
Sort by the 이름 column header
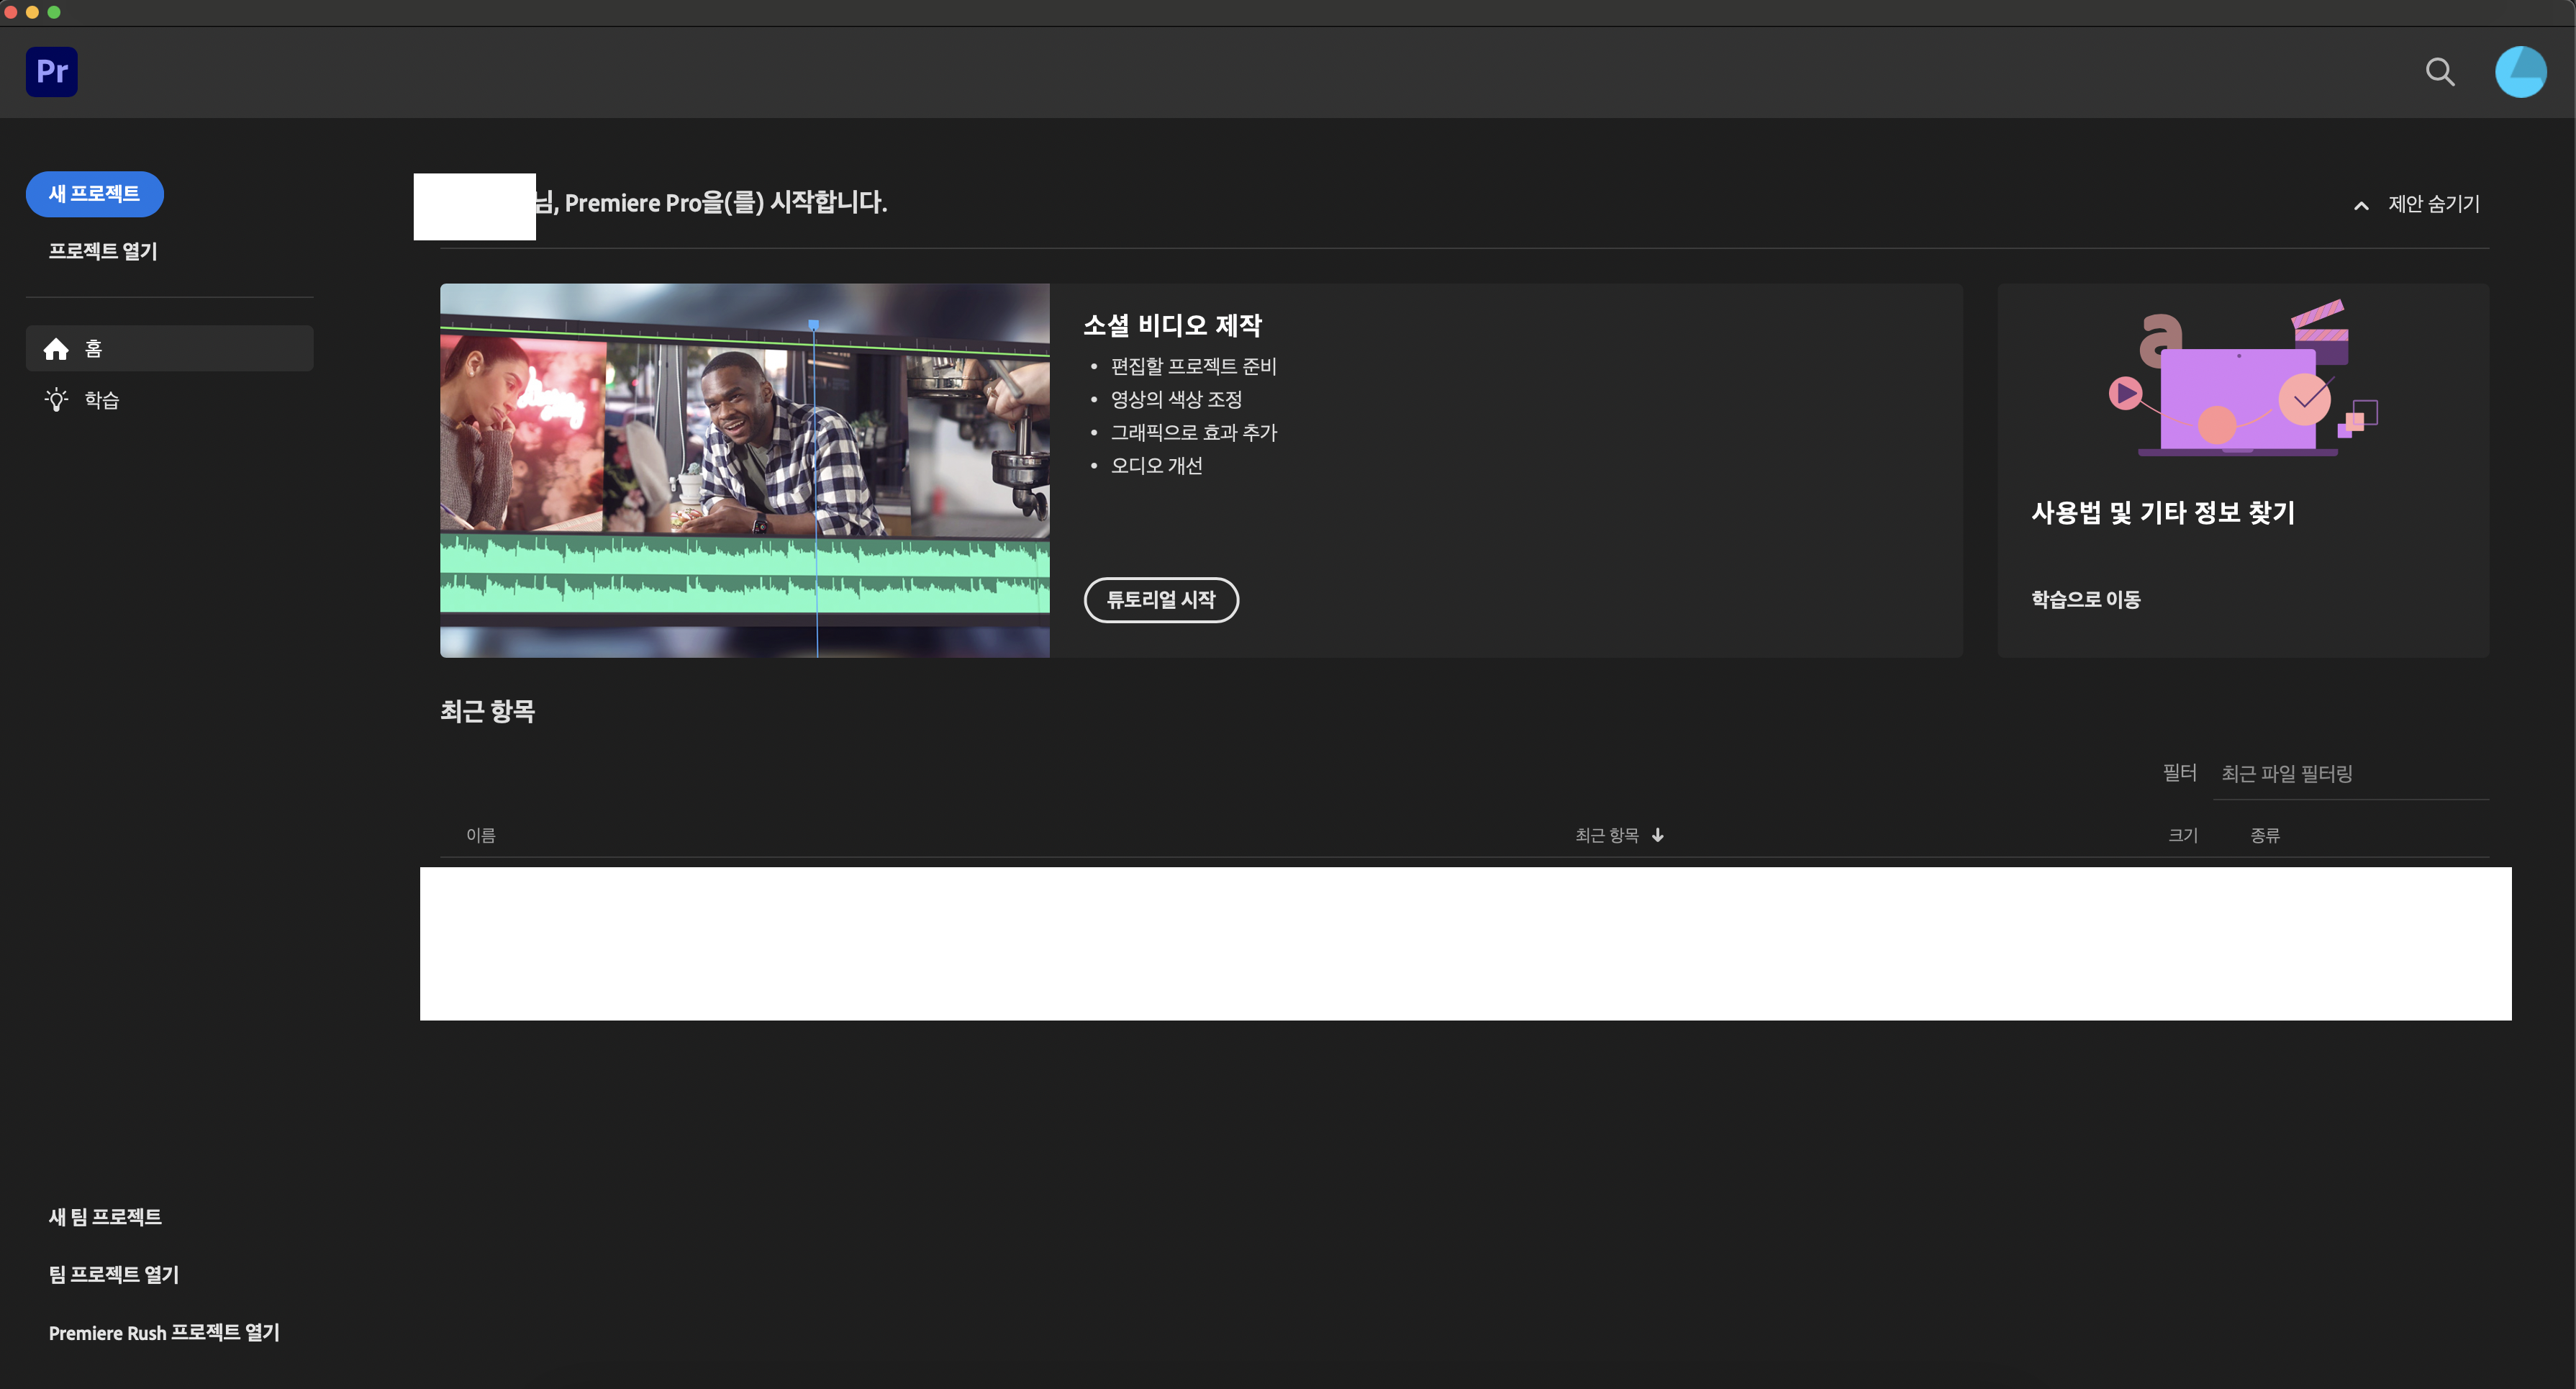[481, 835]
